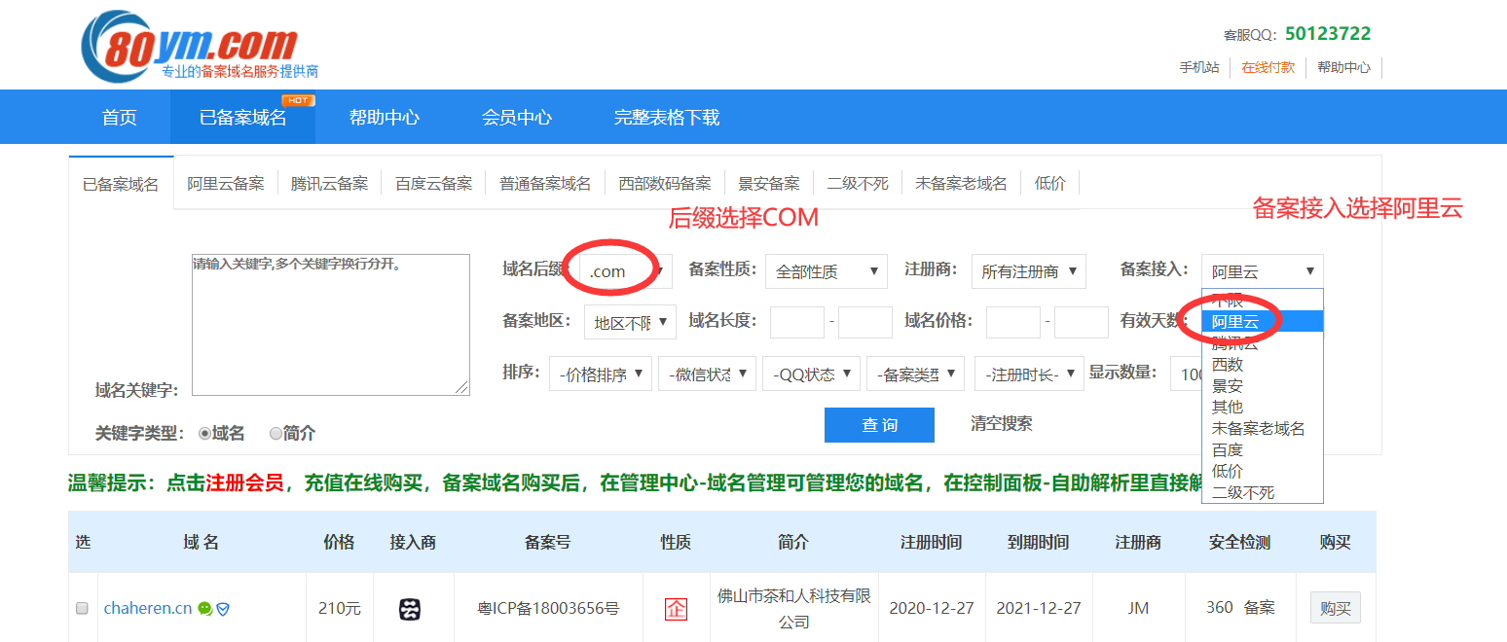The width and height of the screenshot is (1507, 642).
Task: Choose 其他 in the dropdown list
Action: click(1263, 407)
